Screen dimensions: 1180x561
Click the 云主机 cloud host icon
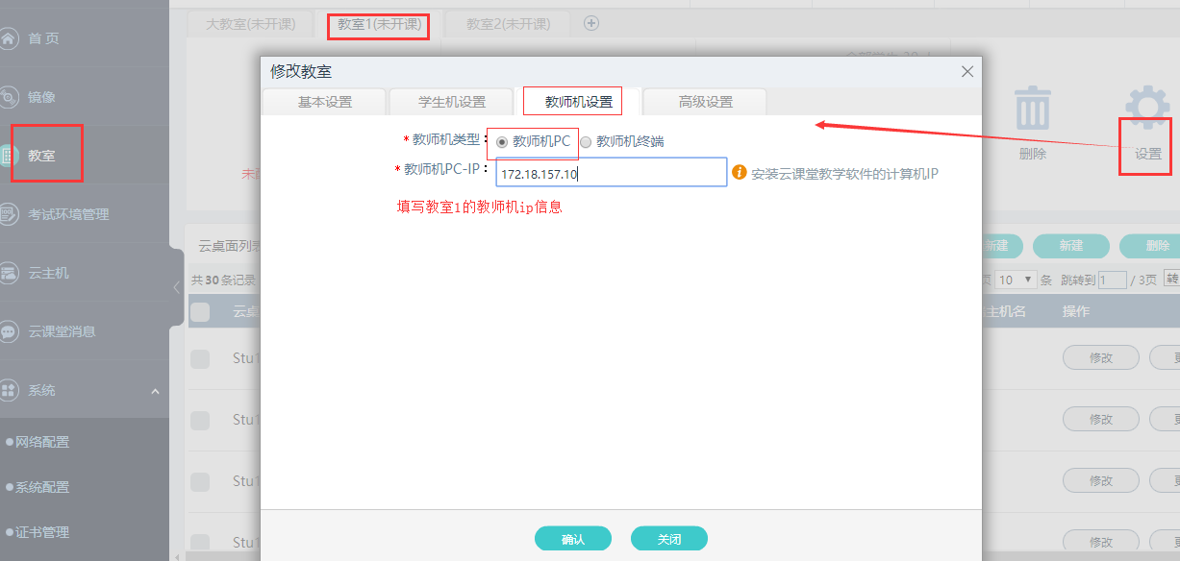(x=9, y=273)
